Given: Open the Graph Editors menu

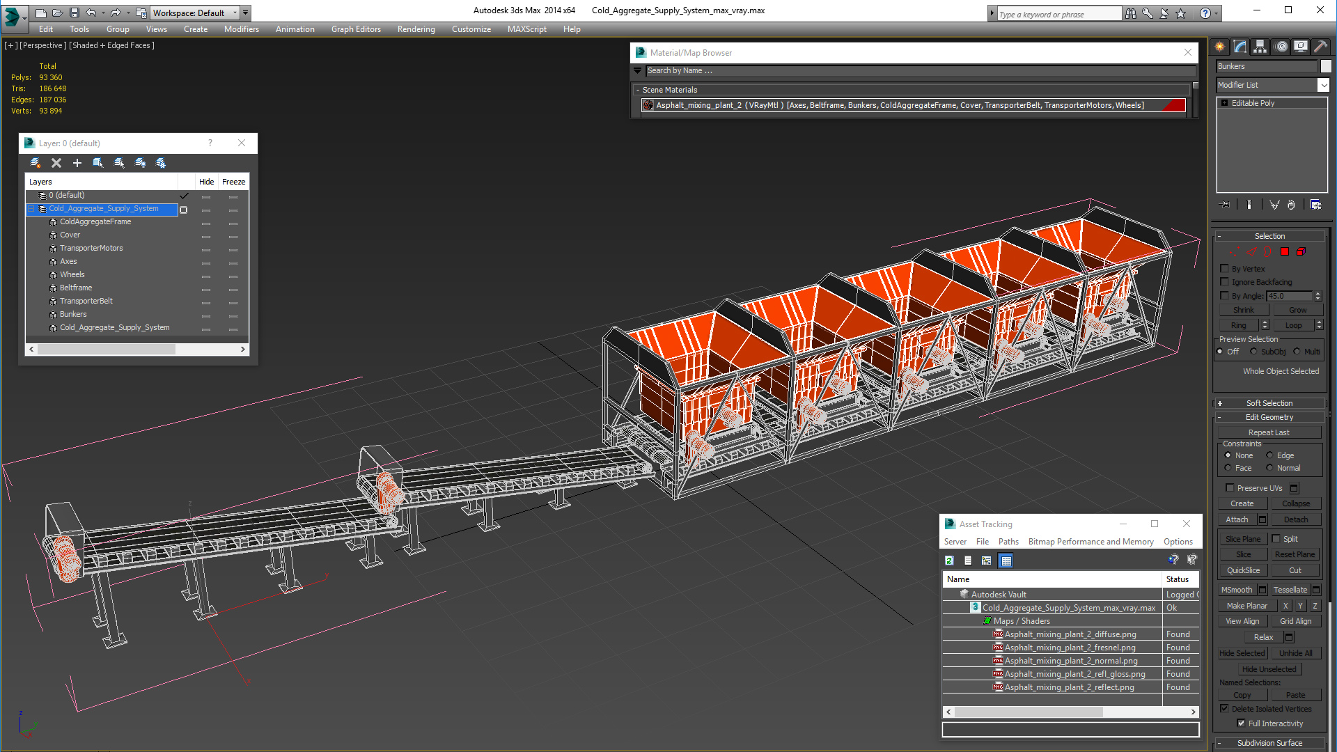Looking at the screenshot, I should (x=356, y=29).
